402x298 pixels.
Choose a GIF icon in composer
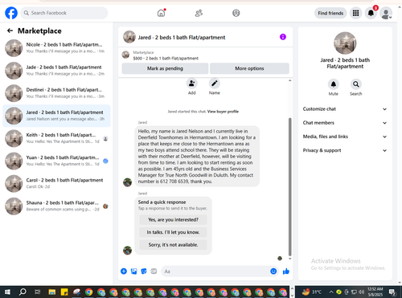tap(154, 271)
